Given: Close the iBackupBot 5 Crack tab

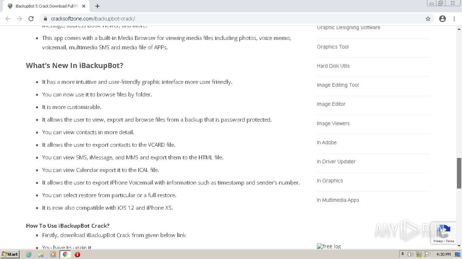Looking at the screenshot, I should coord(84,6).
